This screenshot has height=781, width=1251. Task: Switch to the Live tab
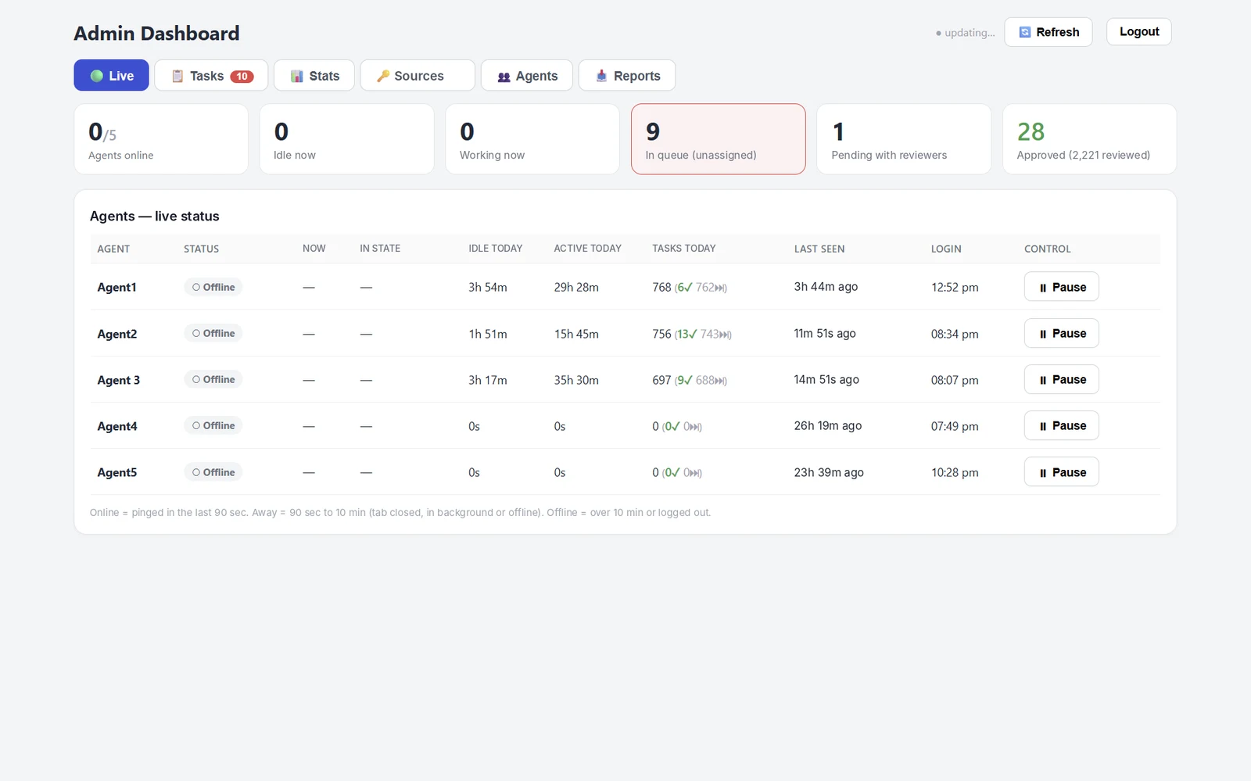(x=111, y=75)
